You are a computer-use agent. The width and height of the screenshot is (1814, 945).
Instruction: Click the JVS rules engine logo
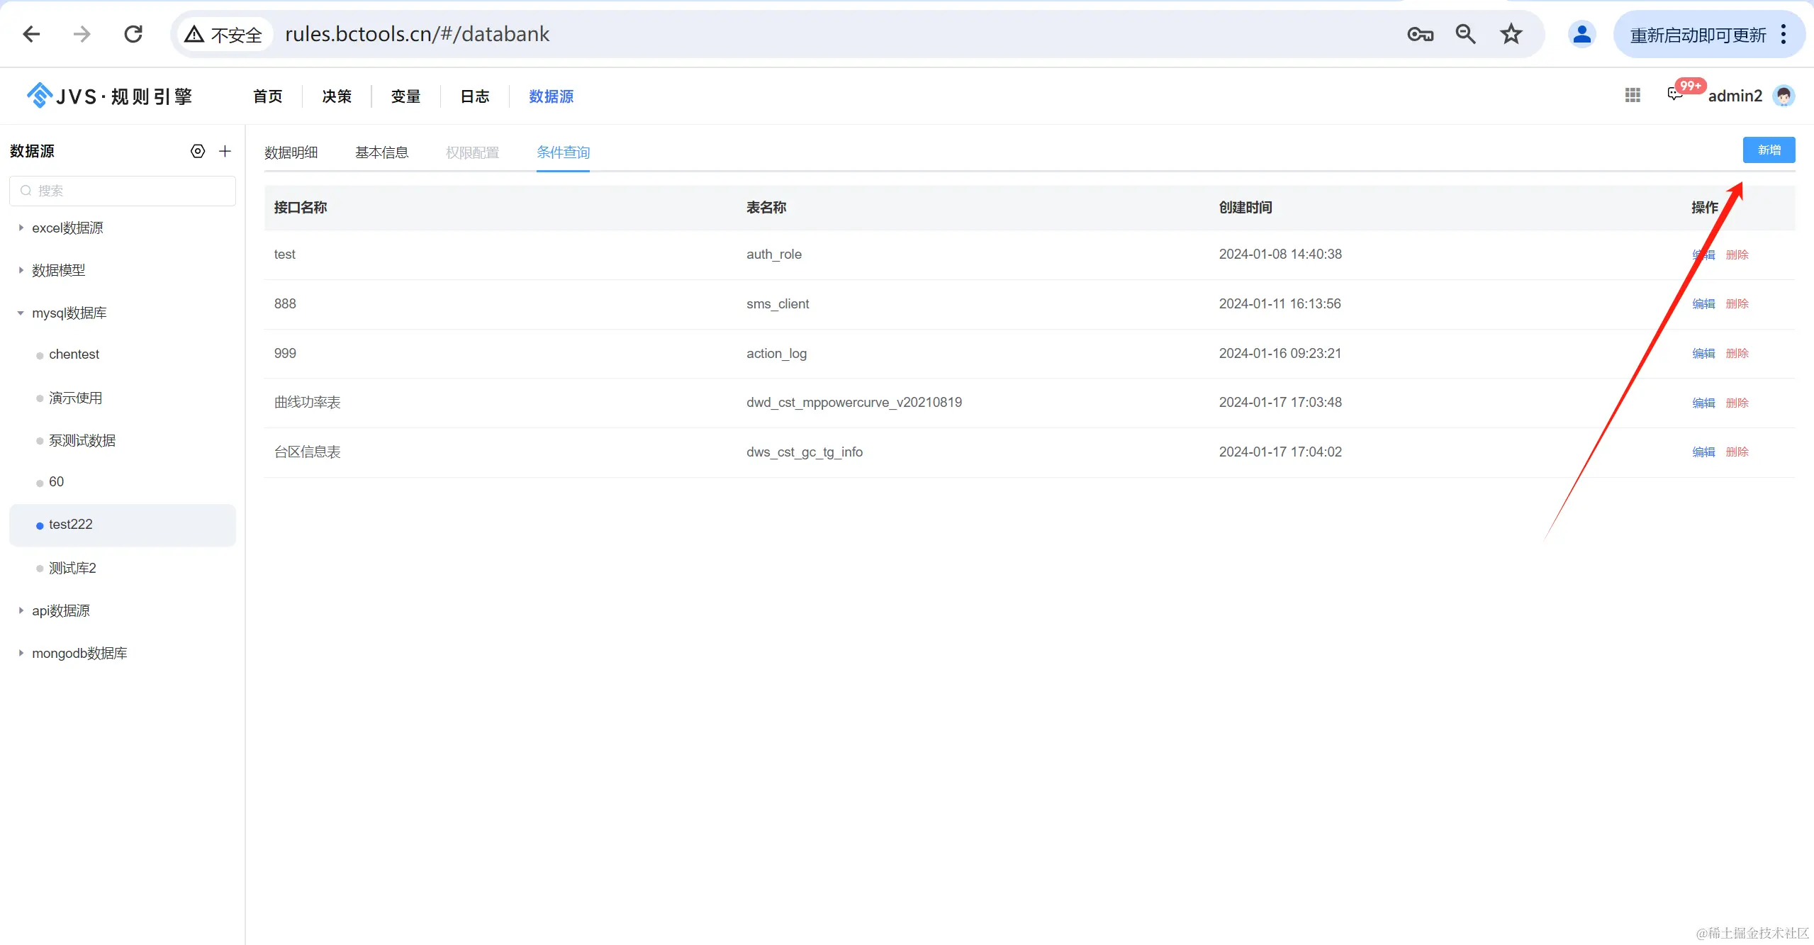pyautogui.click(x=109, y=96)
